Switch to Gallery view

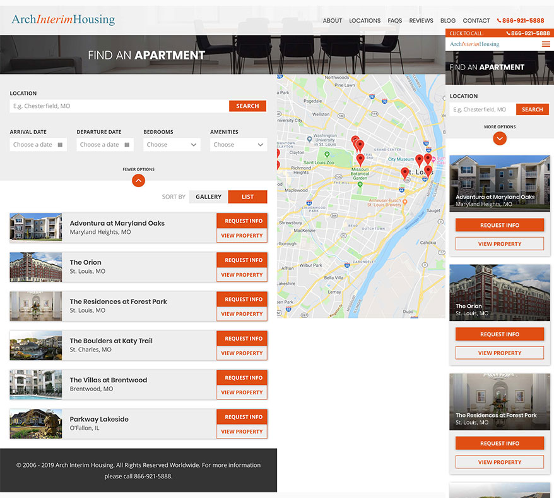click(208, 197)
